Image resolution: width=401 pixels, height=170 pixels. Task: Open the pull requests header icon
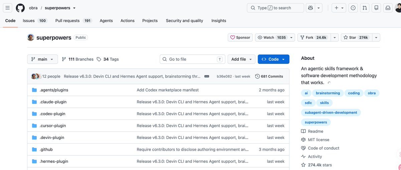point(365,8)
